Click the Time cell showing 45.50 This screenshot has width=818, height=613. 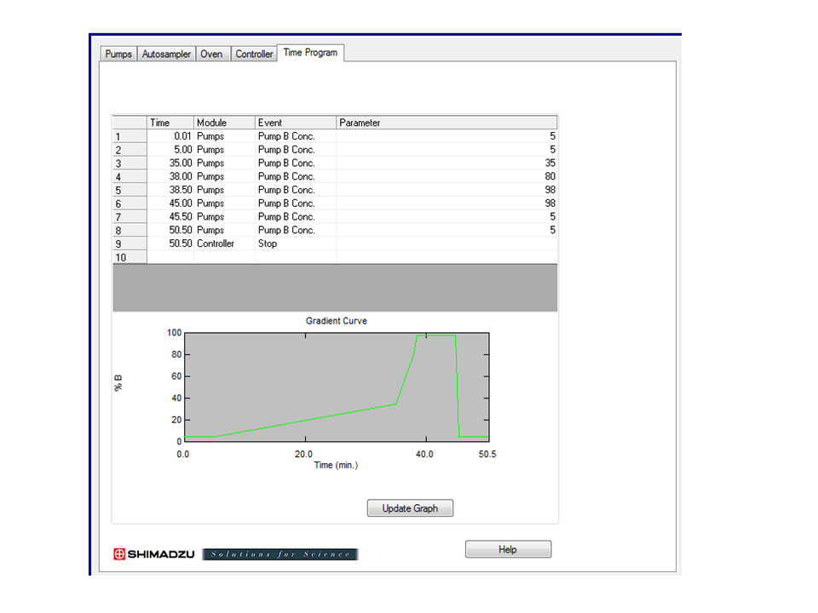(x=170, y=217)
